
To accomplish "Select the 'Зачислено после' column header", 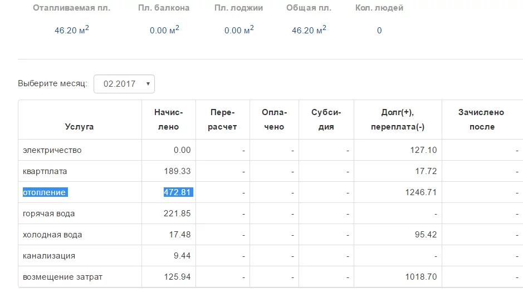I will (481, 120).
